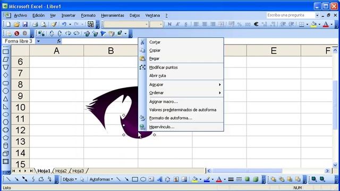Select the Oval tool in Drawing toolbar
Image resolution: width=340 pixels, height=191 pixels.
[x=143, y=179]
